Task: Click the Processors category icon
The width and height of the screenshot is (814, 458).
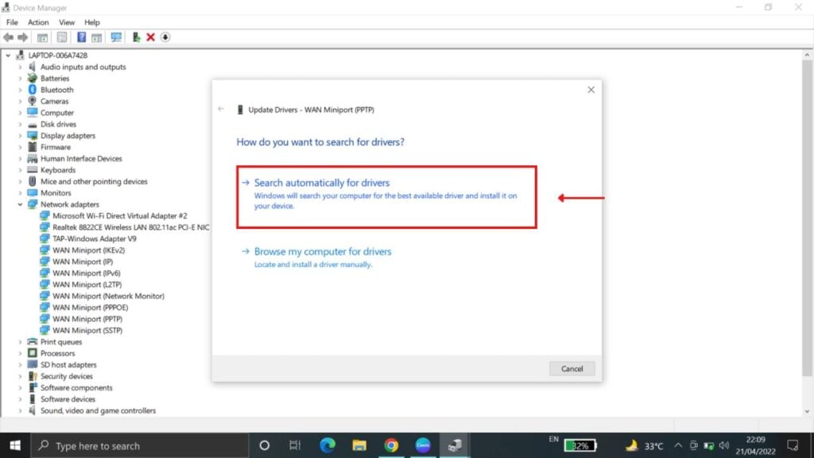Action: point(32,353)
